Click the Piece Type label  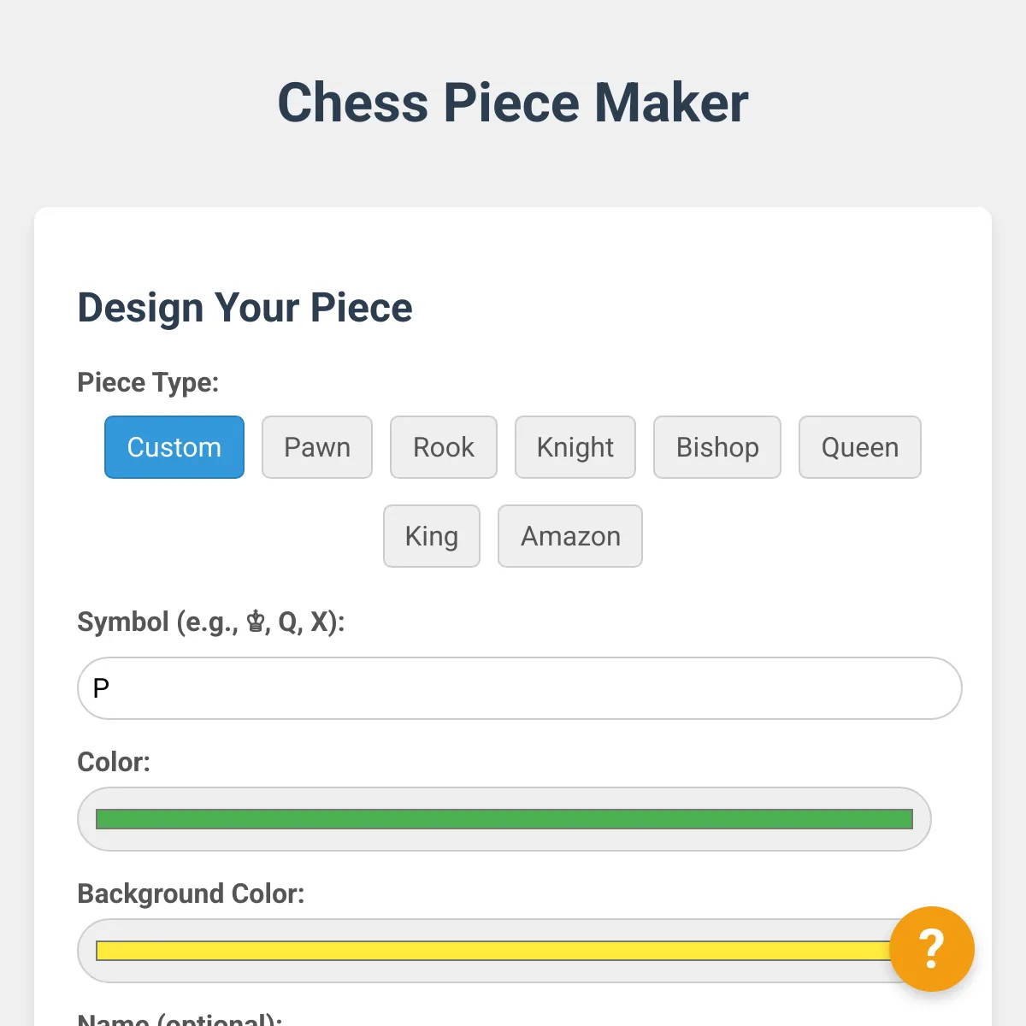(x=148, y=382)
